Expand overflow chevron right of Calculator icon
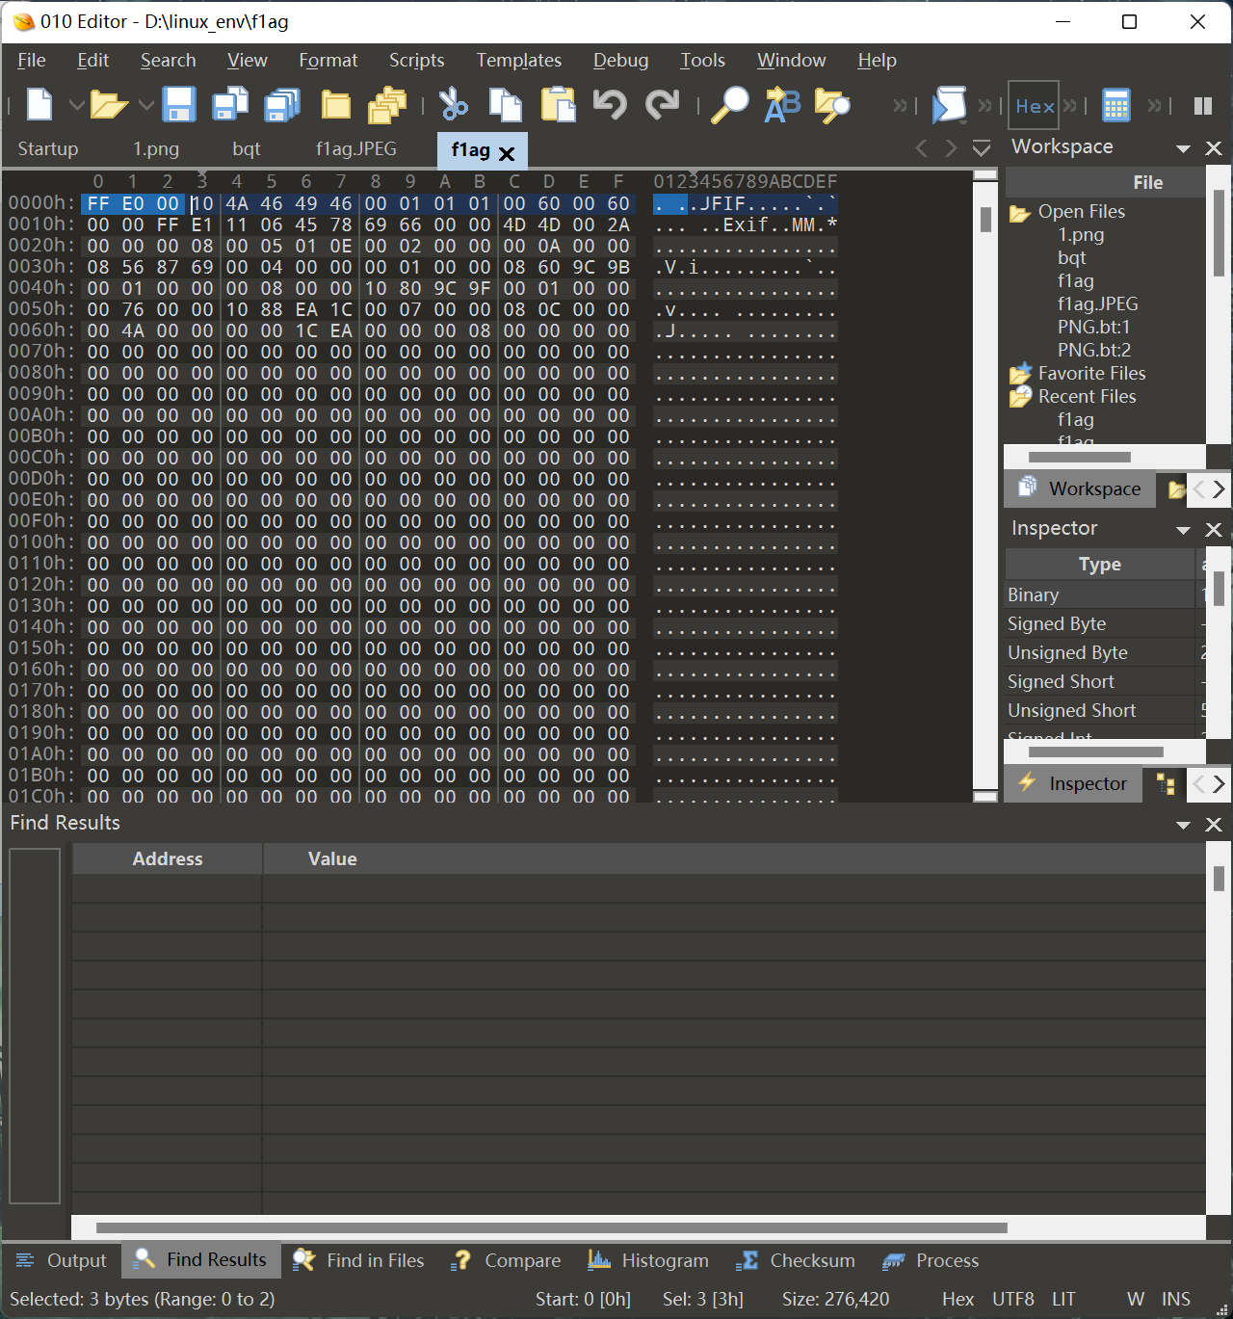Image resolution: width=1233 pixels, height=1319 pixels. [1154, 105]
